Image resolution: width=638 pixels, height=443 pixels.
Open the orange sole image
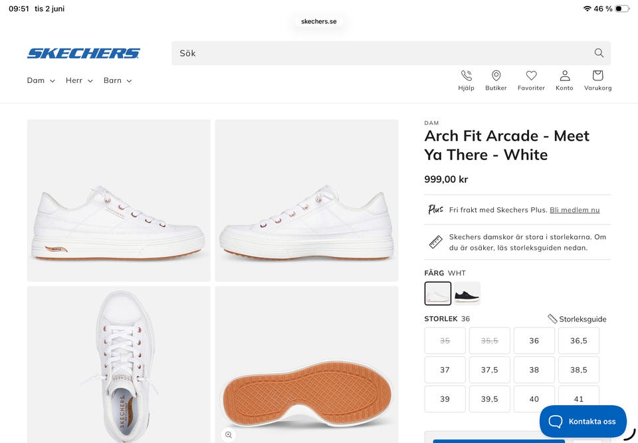pos(306,365)
